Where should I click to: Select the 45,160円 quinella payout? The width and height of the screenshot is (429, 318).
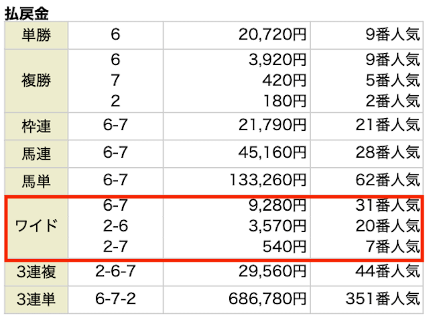pos(272,152)
